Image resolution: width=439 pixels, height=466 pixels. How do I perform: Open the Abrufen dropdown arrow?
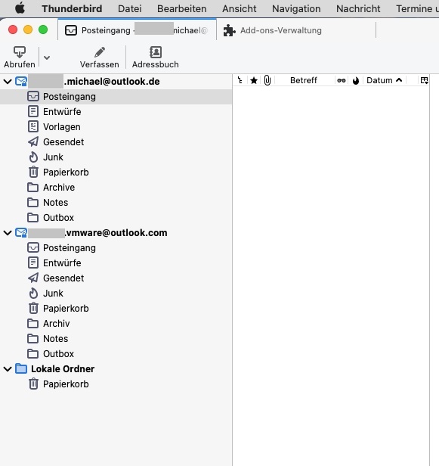[47, 57]
